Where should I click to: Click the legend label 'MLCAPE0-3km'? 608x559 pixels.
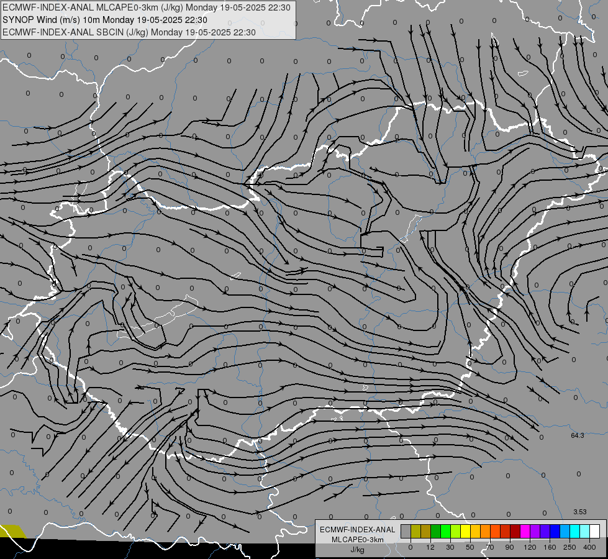tap(357, 540)
